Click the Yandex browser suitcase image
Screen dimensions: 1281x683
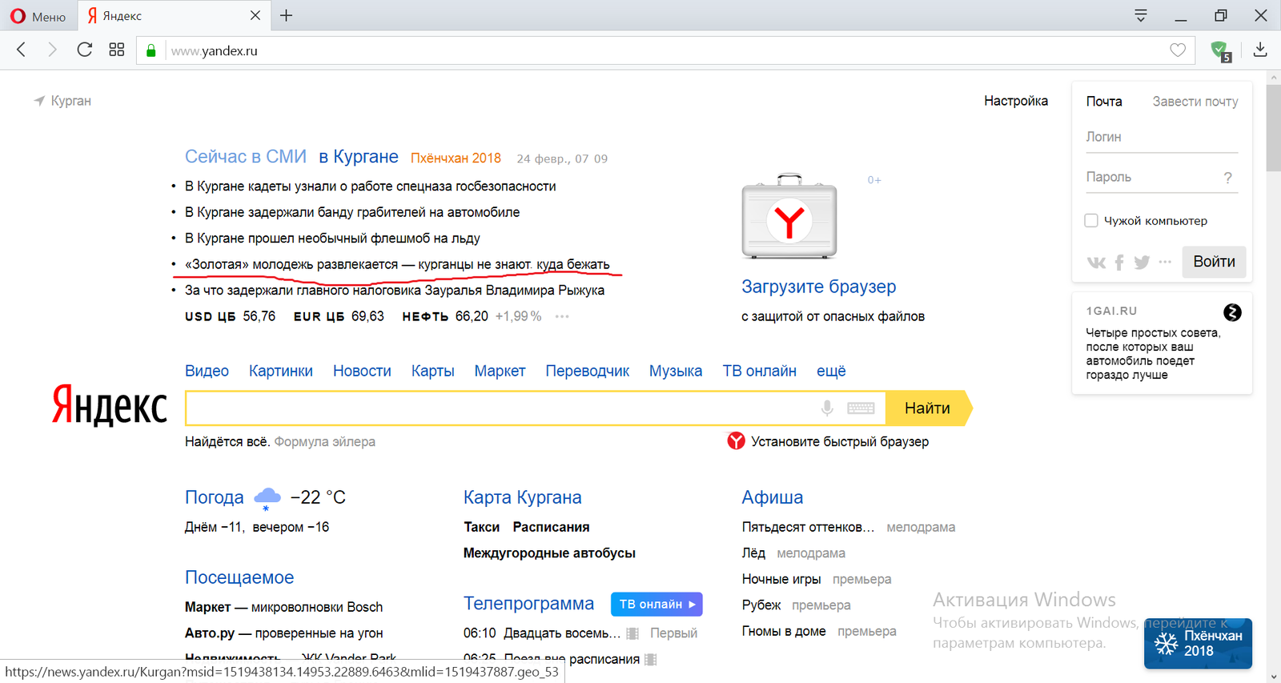[x=789, y=216]
